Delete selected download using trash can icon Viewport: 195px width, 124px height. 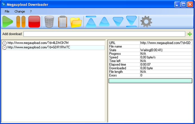[x=49, y=21]
